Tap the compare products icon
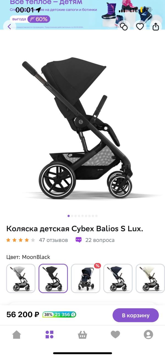Viewport: 165px width, 357px height. (x=124, y=27)
